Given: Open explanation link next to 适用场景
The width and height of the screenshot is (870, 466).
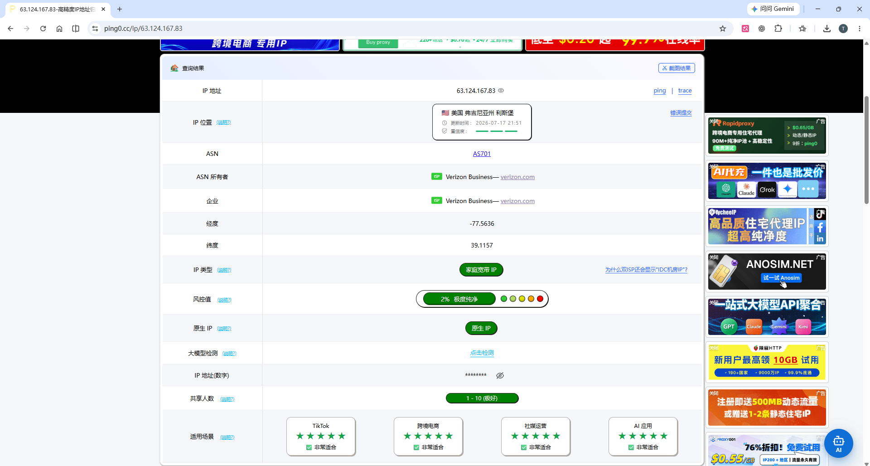Looking at the screenshot, I should (x=227, y=437).
